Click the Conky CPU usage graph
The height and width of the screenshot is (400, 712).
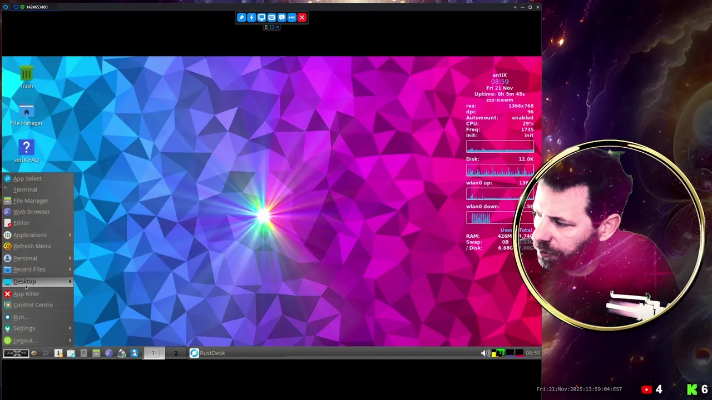[x=500, y=147]
